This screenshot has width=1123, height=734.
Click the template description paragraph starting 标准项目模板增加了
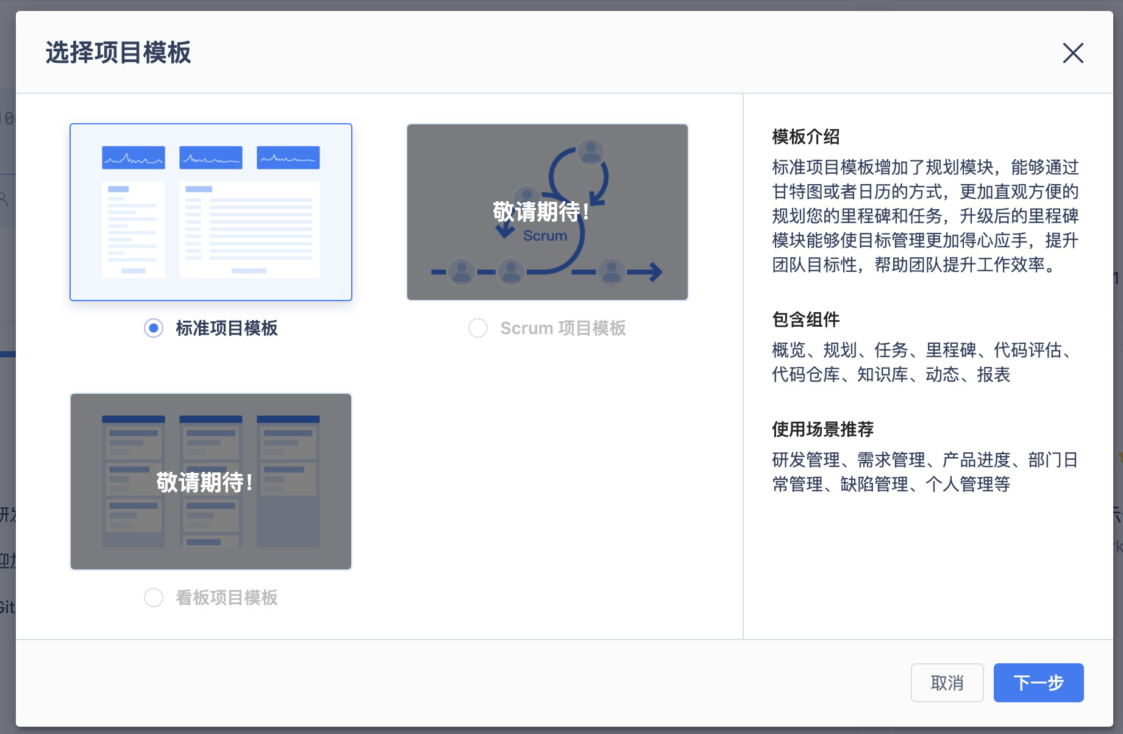[x=925, y=216]
